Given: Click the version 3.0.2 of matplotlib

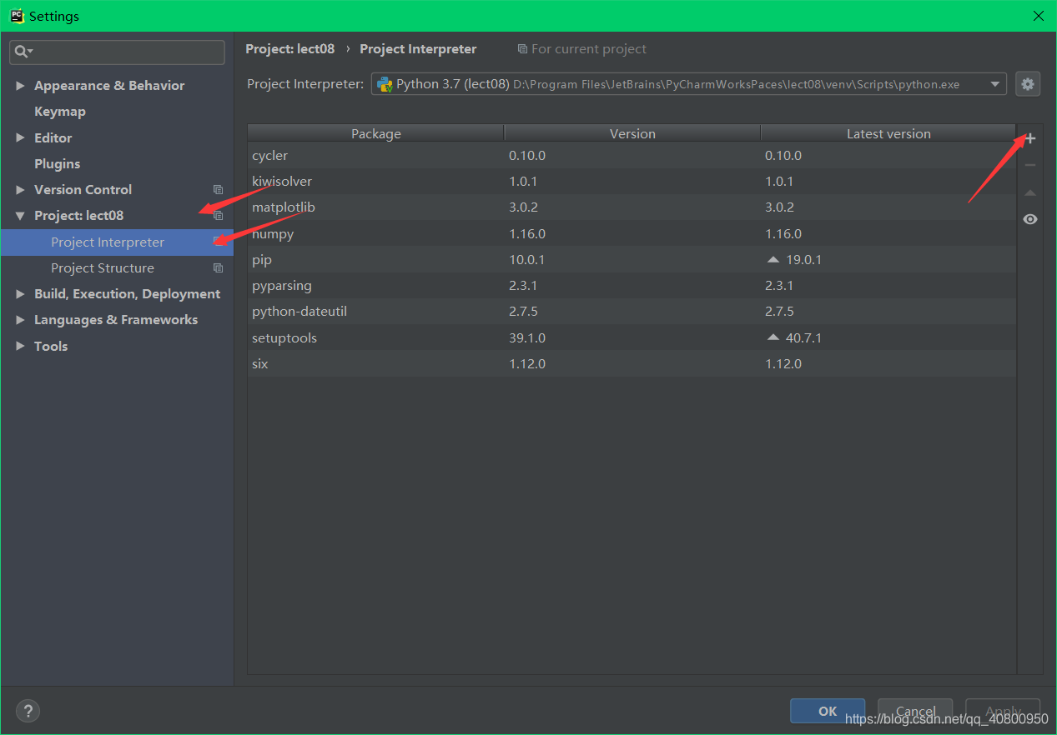Looking at the screenshot, I should pos(523,207).
